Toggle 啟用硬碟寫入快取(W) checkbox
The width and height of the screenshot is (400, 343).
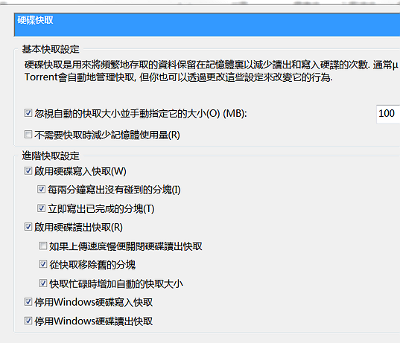(28, 170)
